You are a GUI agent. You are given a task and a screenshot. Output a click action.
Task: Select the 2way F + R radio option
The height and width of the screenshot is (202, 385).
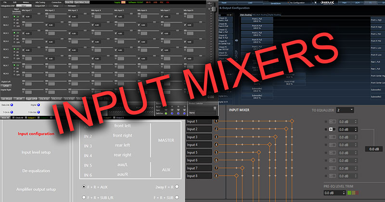point(177,187)
